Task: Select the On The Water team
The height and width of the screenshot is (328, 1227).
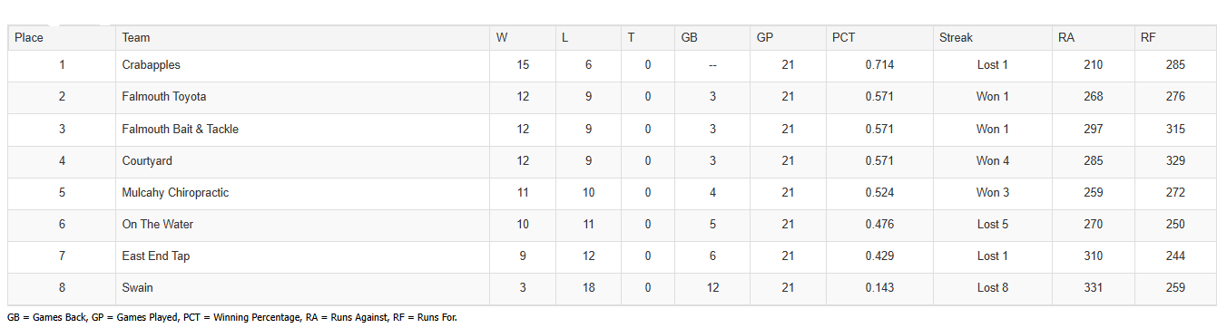Action: [x=158, y=225]
